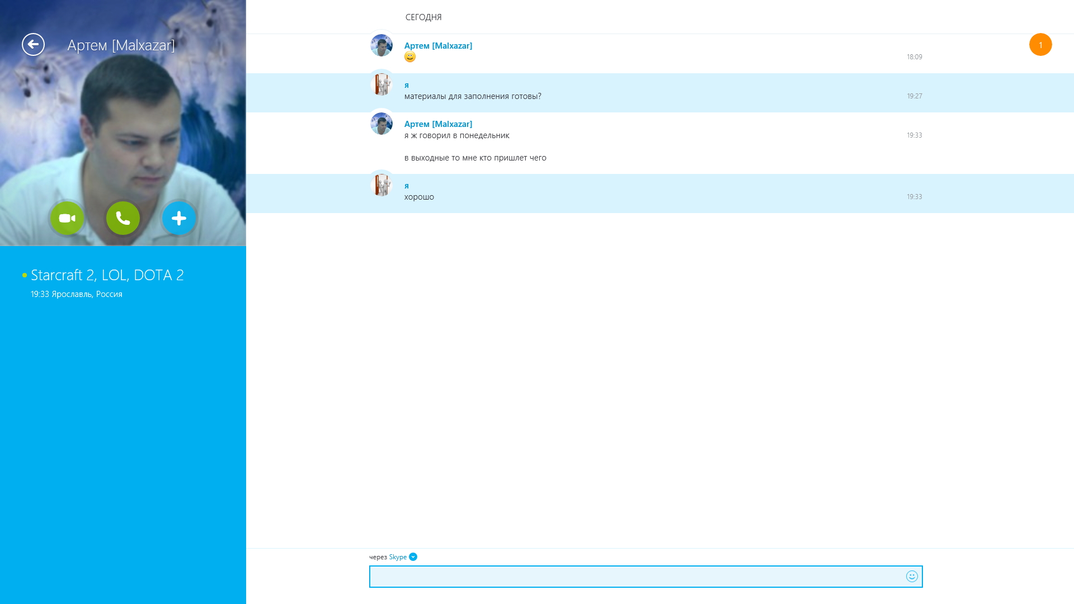The height and width of the screenshot is (604, 1074).
Task: Click the blue plus add button
Action: pyautogui.click(x=179, y=218)
